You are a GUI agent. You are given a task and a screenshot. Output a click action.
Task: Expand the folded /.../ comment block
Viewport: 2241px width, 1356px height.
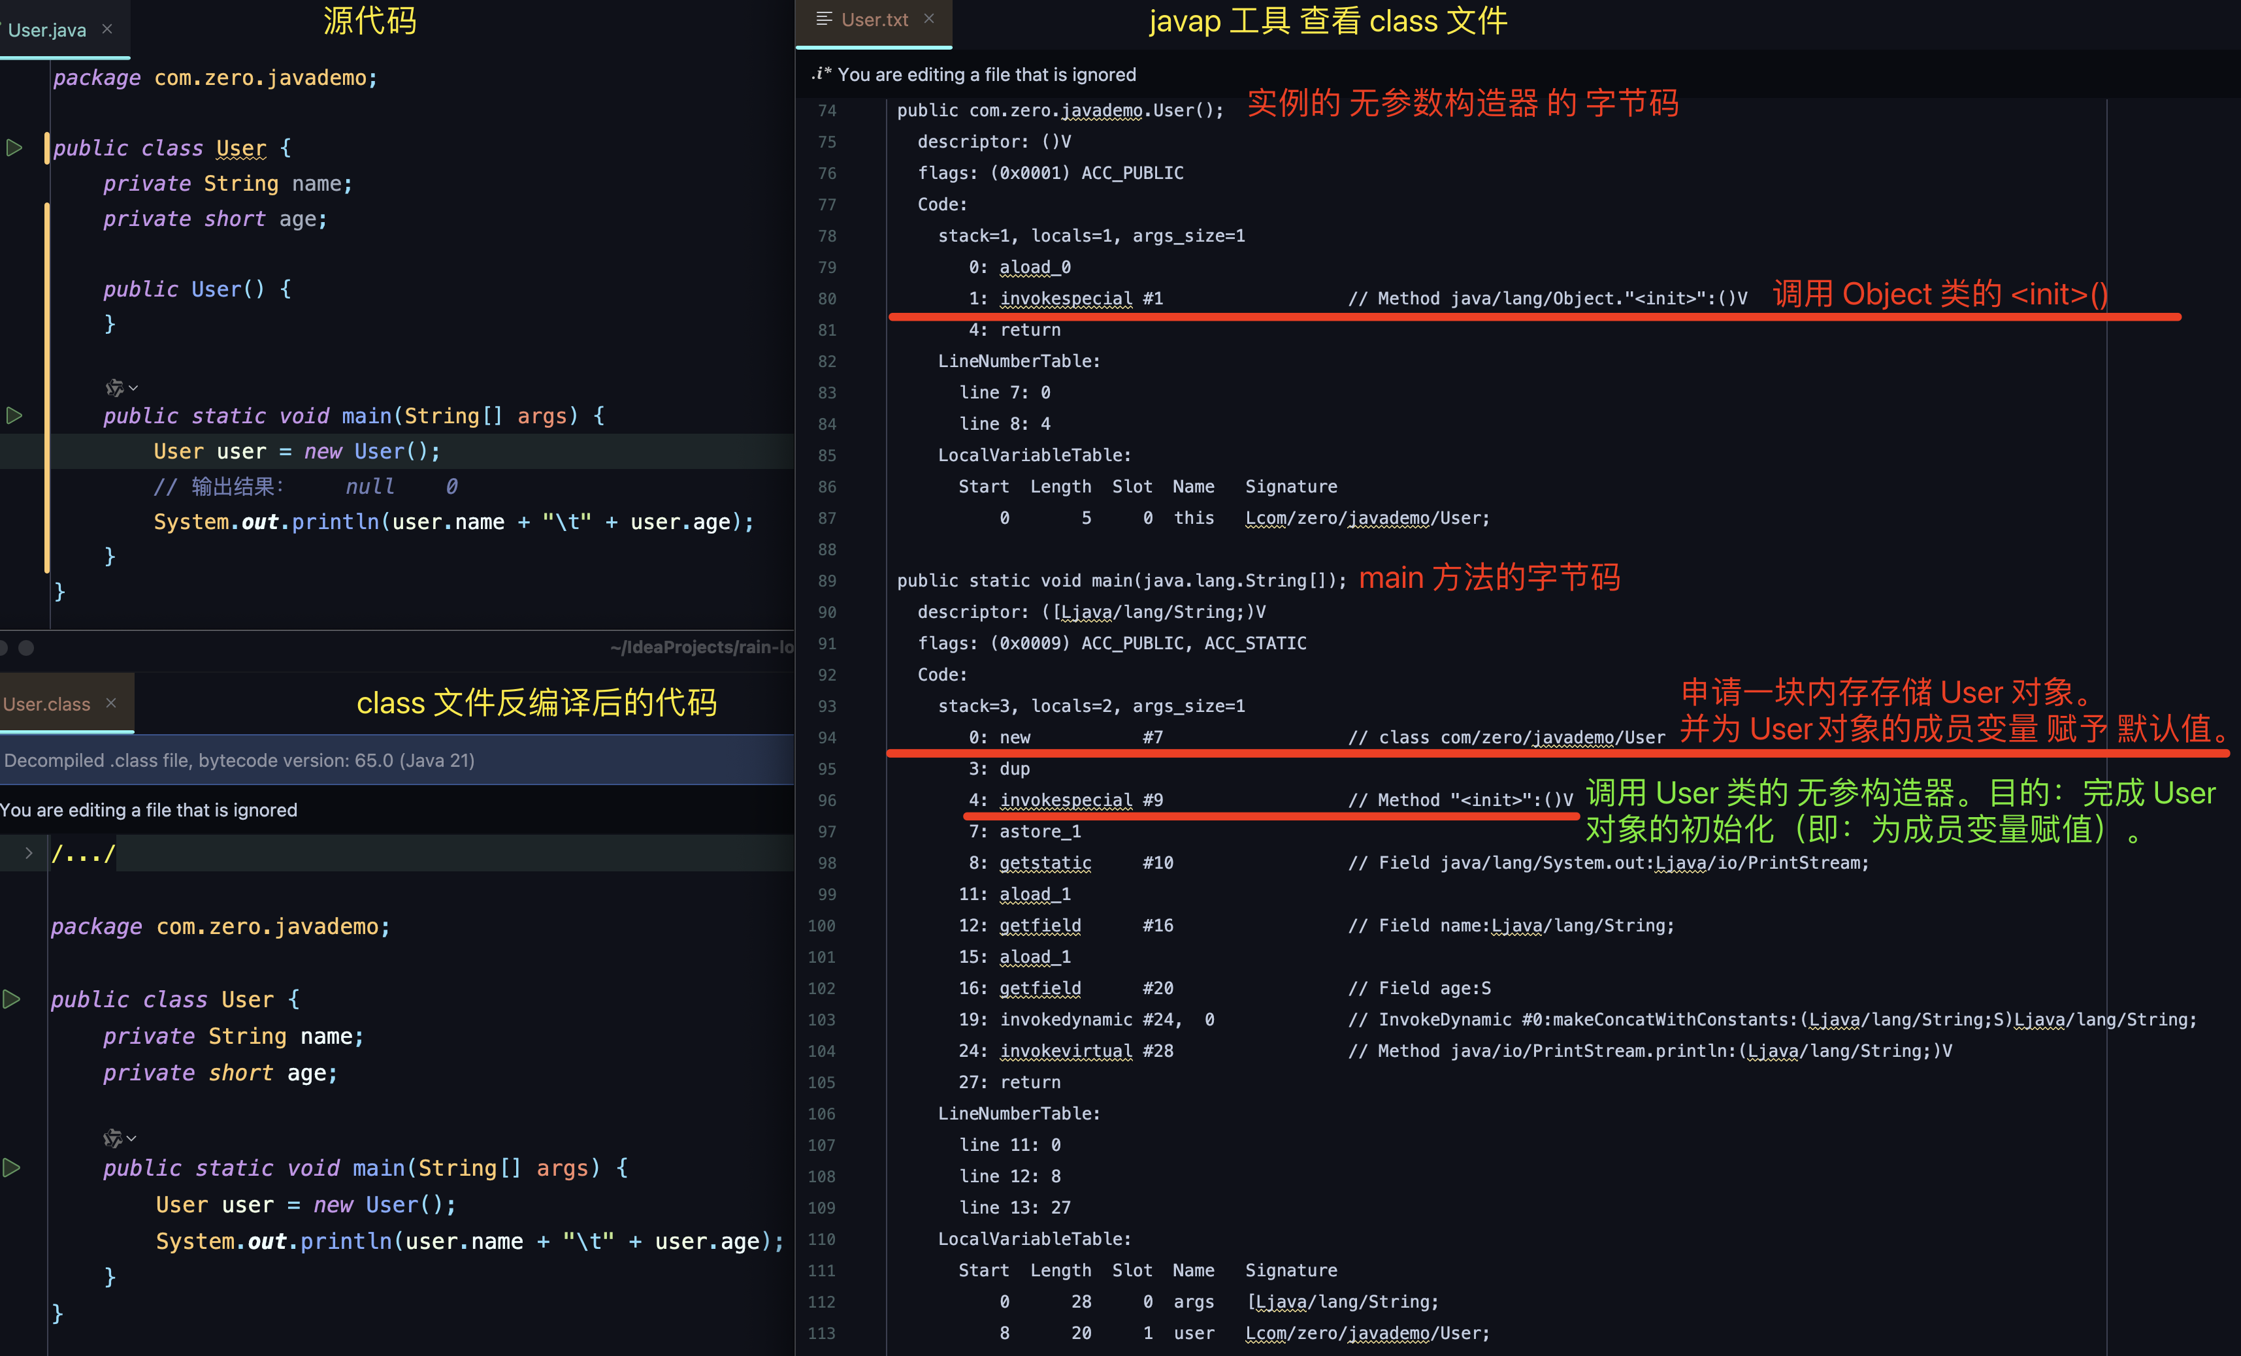coord(28,853)
